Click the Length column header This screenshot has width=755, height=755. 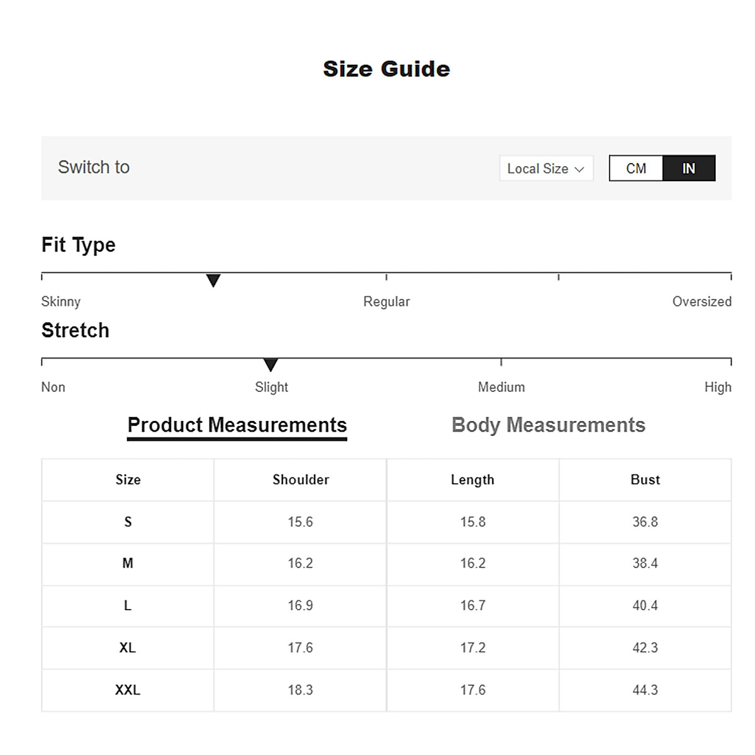tap(473, 479)
